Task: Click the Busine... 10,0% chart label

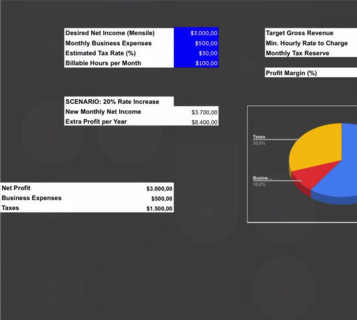Action: [263, 181]
